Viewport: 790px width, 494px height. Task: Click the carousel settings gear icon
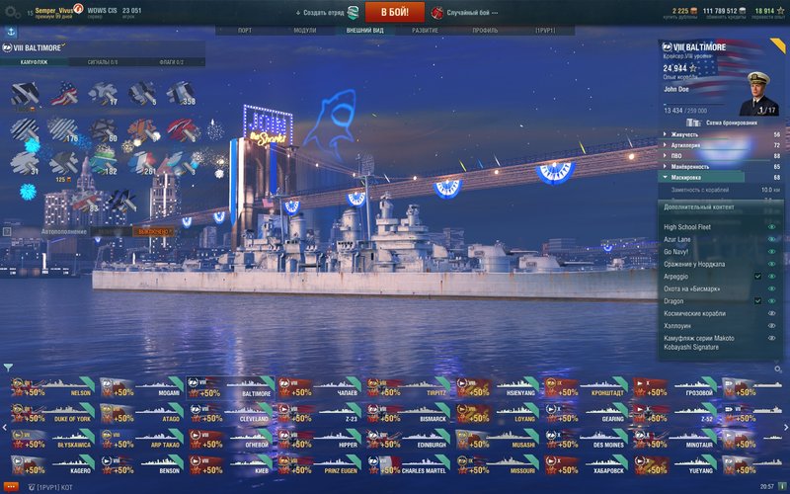pyautogui.click(x=778, y=370)
